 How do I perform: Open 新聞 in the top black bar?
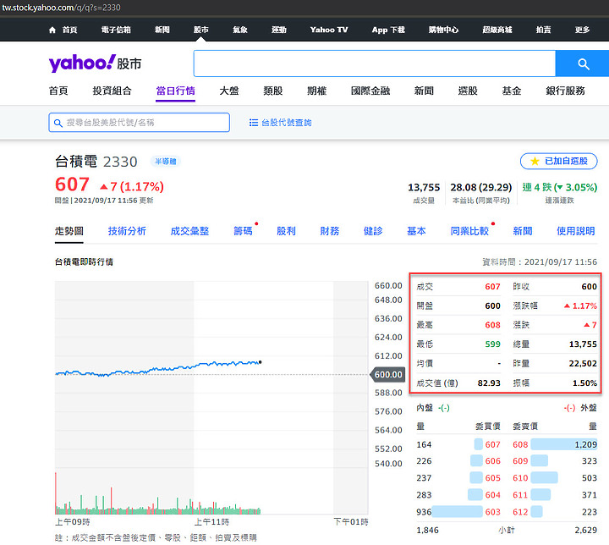162,30
